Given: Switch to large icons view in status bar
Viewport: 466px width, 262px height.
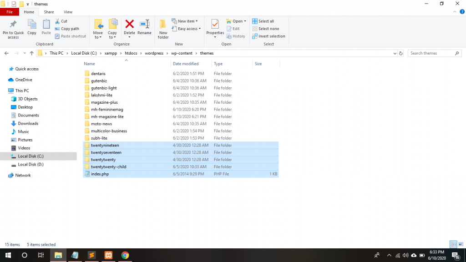Looking at the screenshot, I should pyautogui.click(x=461, y=244).
